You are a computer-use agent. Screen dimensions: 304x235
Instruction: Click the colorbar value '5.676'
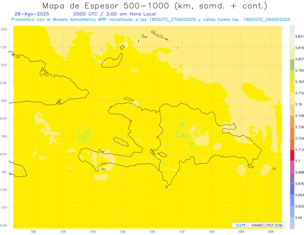click(x=300, y=184)
